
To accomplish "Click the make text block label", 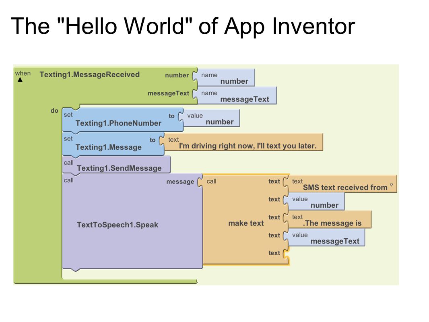I will pyautogui.click(x=246, y=223).
